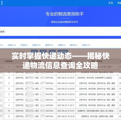The width and height of the screenshot is (121, 121).
Task: Click 【苏州太仓一部】退回 cell in the 12:59:00 row
Action: tap(97, 100)
